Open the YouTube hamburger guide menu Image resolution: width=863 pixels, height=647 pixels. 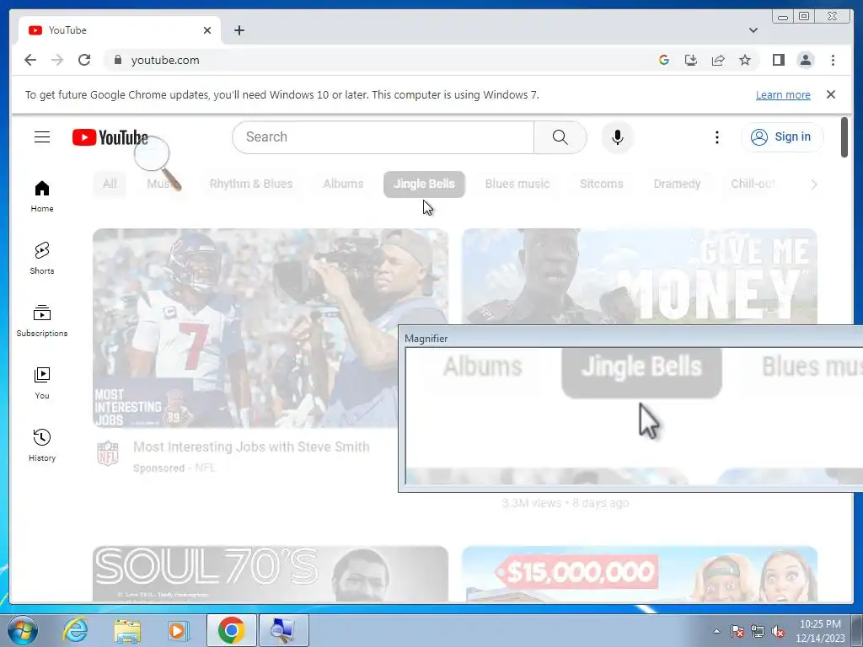click(x=42, y=137)
